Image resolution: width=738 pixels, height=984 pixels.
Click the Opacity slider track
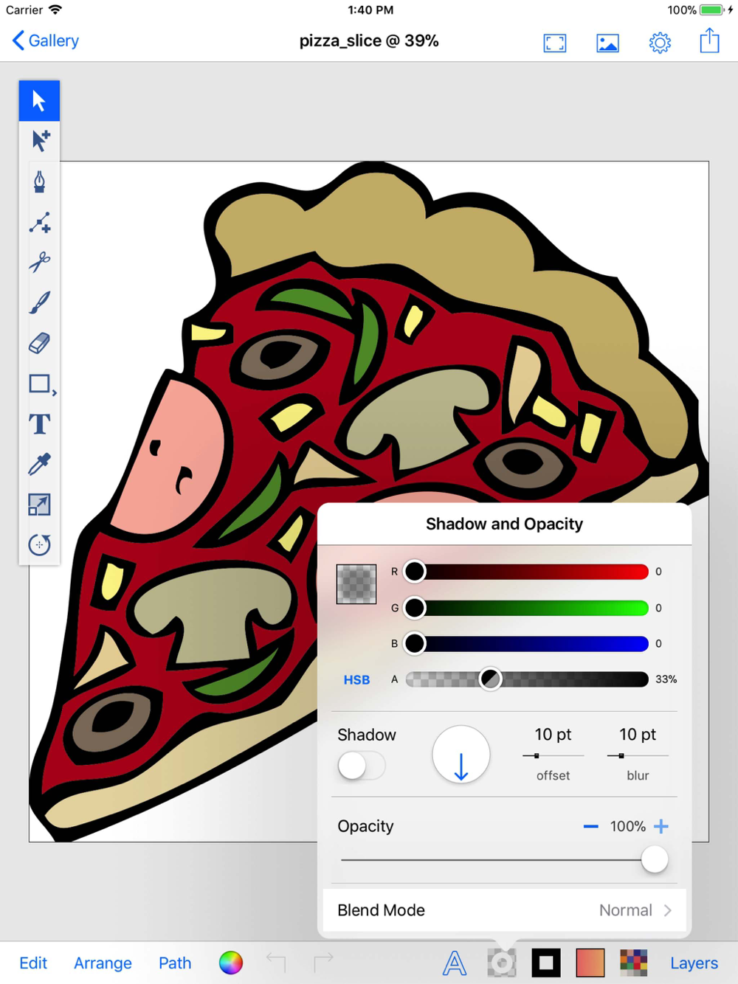pyautogui.click(x=504, y=860)
